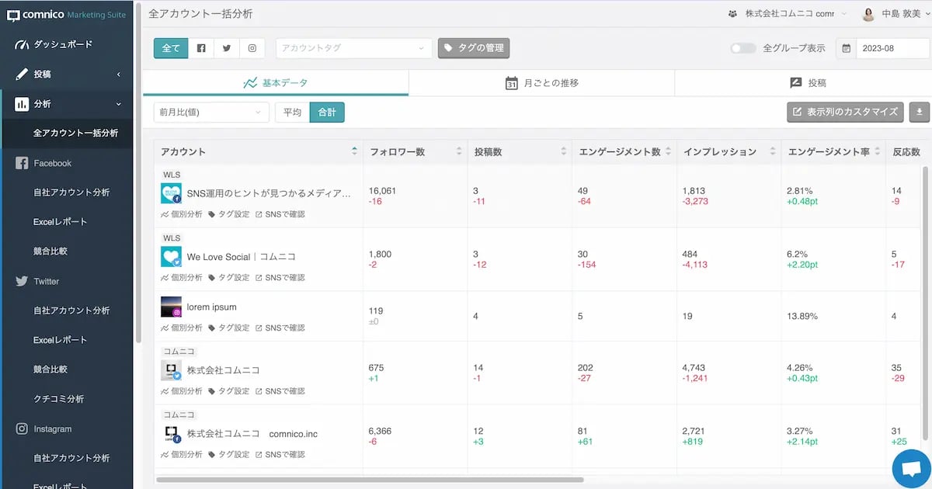The image size is (932, 489).
Task: Toggle the 全グループ表示 switch
Action: tap(743, 48)
